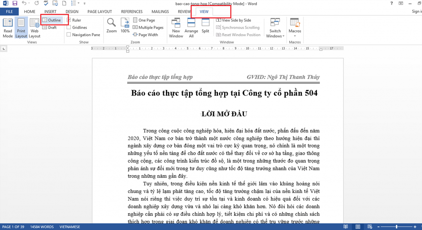The width and height of the screenshot is (422, 230).
Task: Expand the Macros dropdown arrow
Action: [x=295, y=36]
